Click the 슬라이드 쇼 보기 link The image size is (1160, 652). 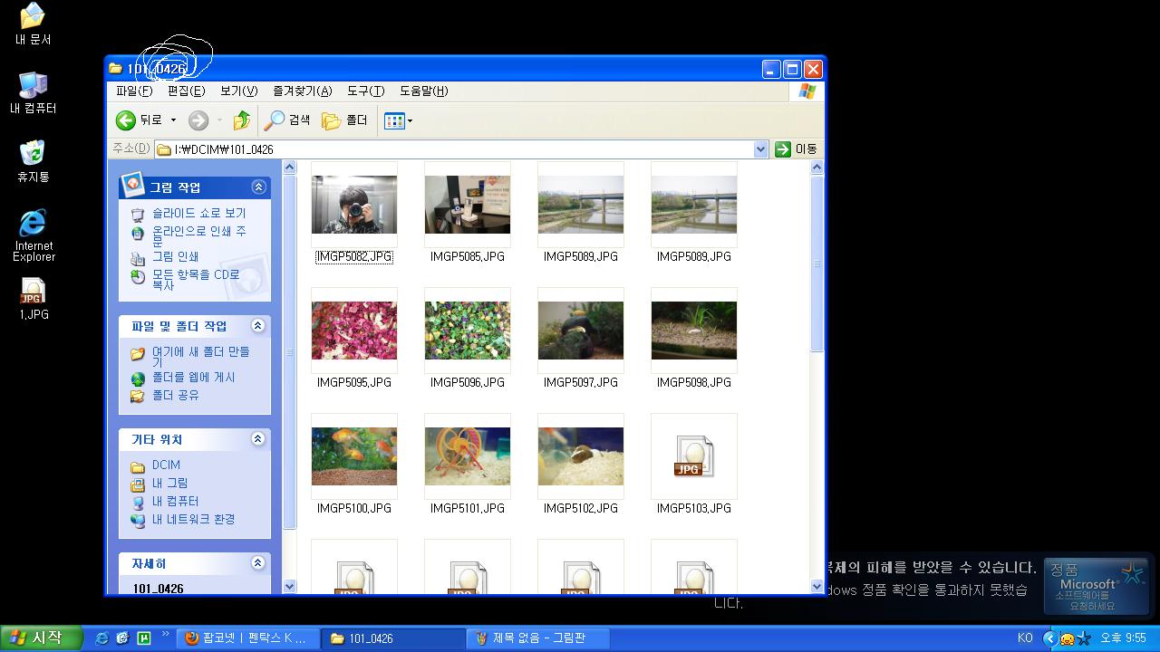tap(198, 213)
